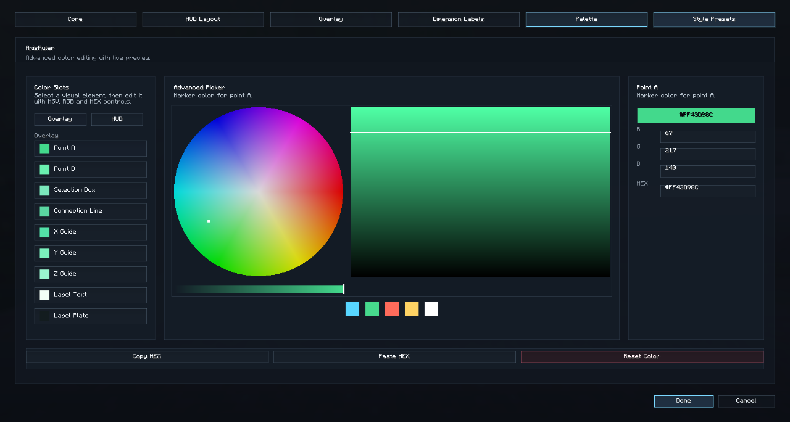Switch to the HUD Layout tab

point(203,19)
